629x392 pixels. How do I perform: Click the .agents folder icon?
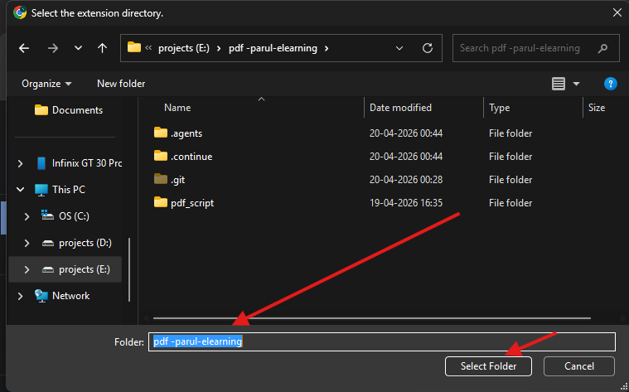point(161,133)
